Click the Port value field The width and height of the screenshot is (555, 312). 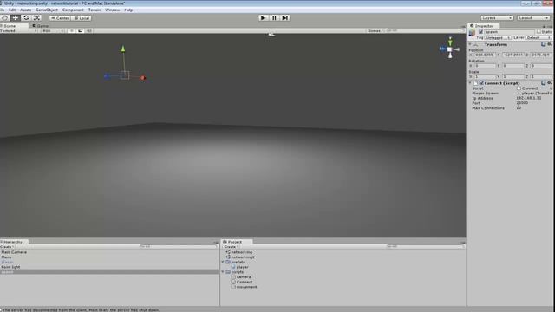[534, 103]
